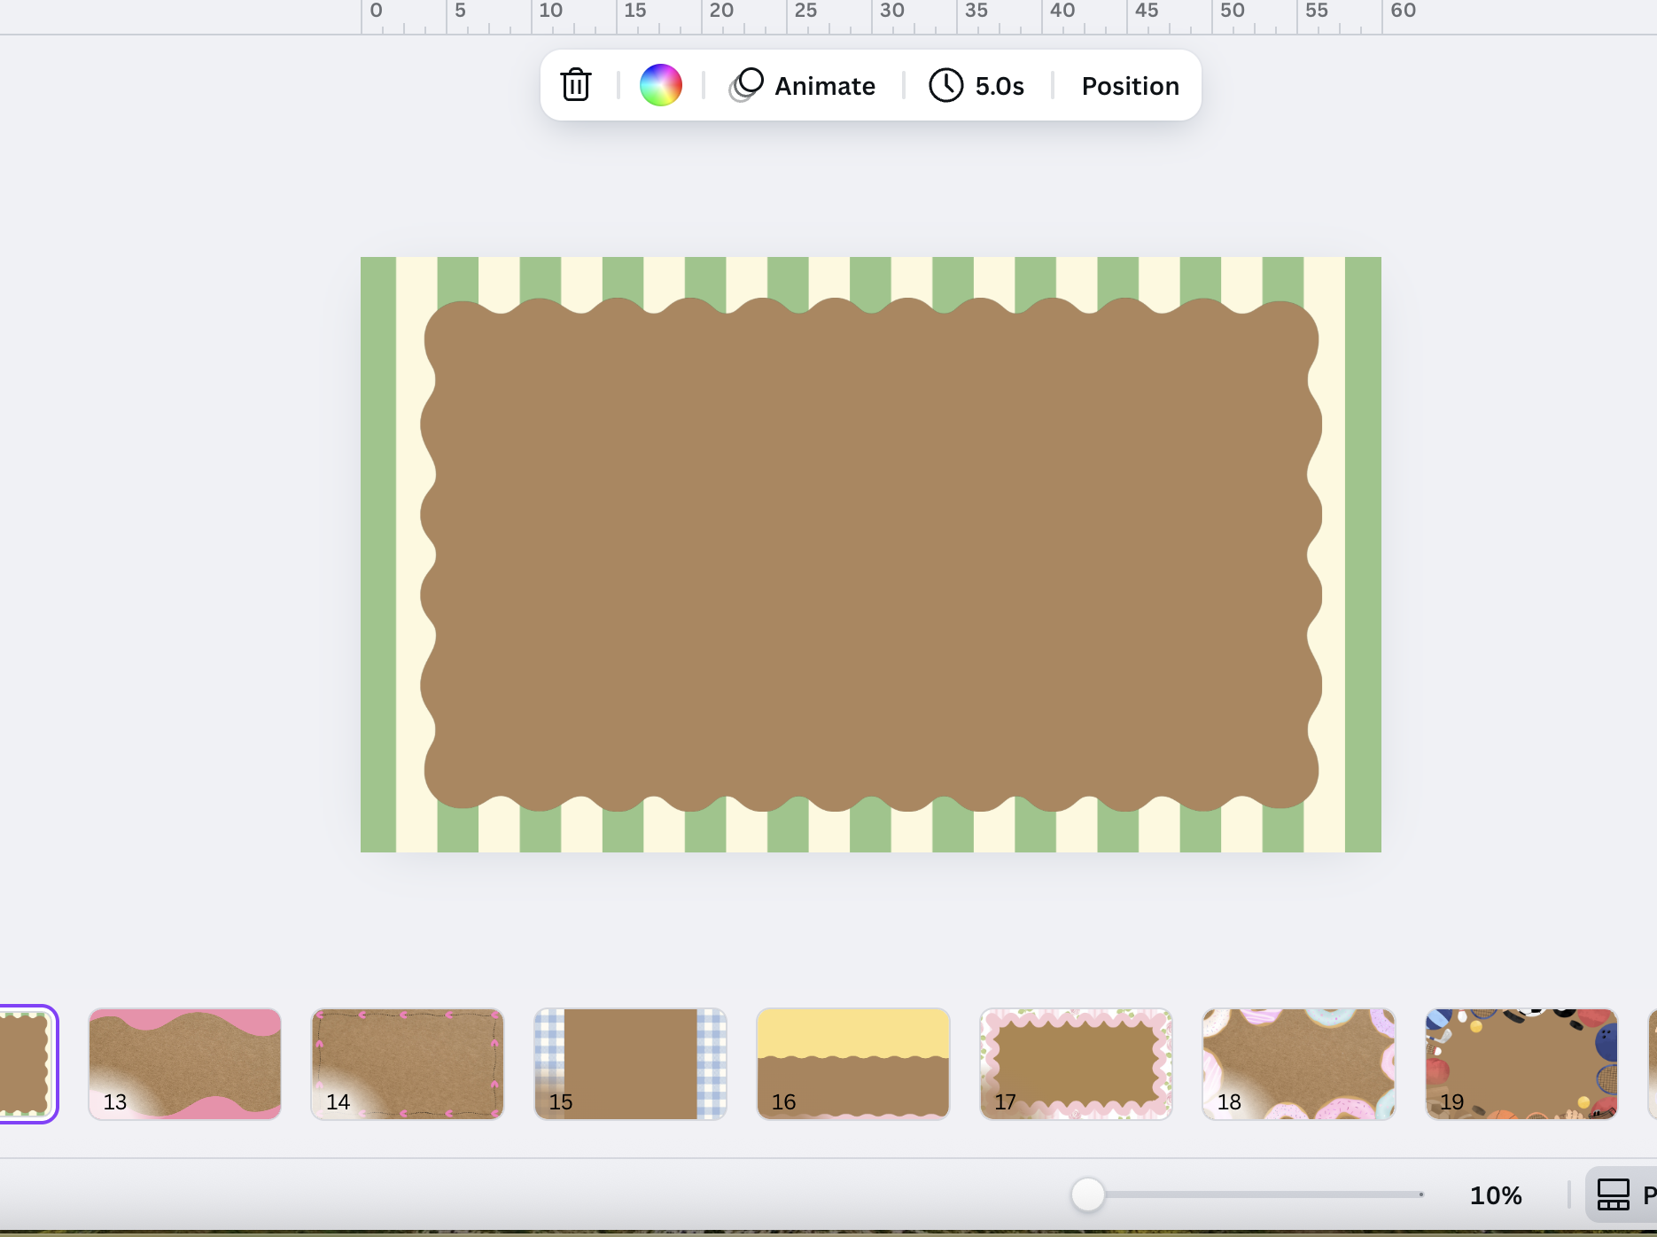Select page 19 sports balls thumbnail
The height and width of the screenshot is (1237, 1657).
[1521, 1063]
